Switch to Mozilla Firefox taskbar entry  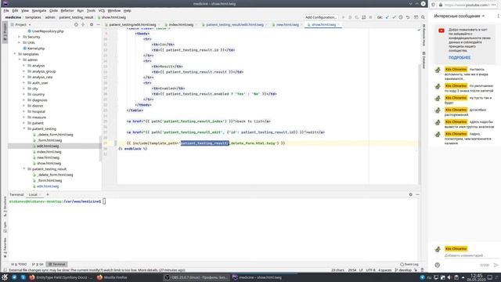pyautogui.click(x=112, y=277)
